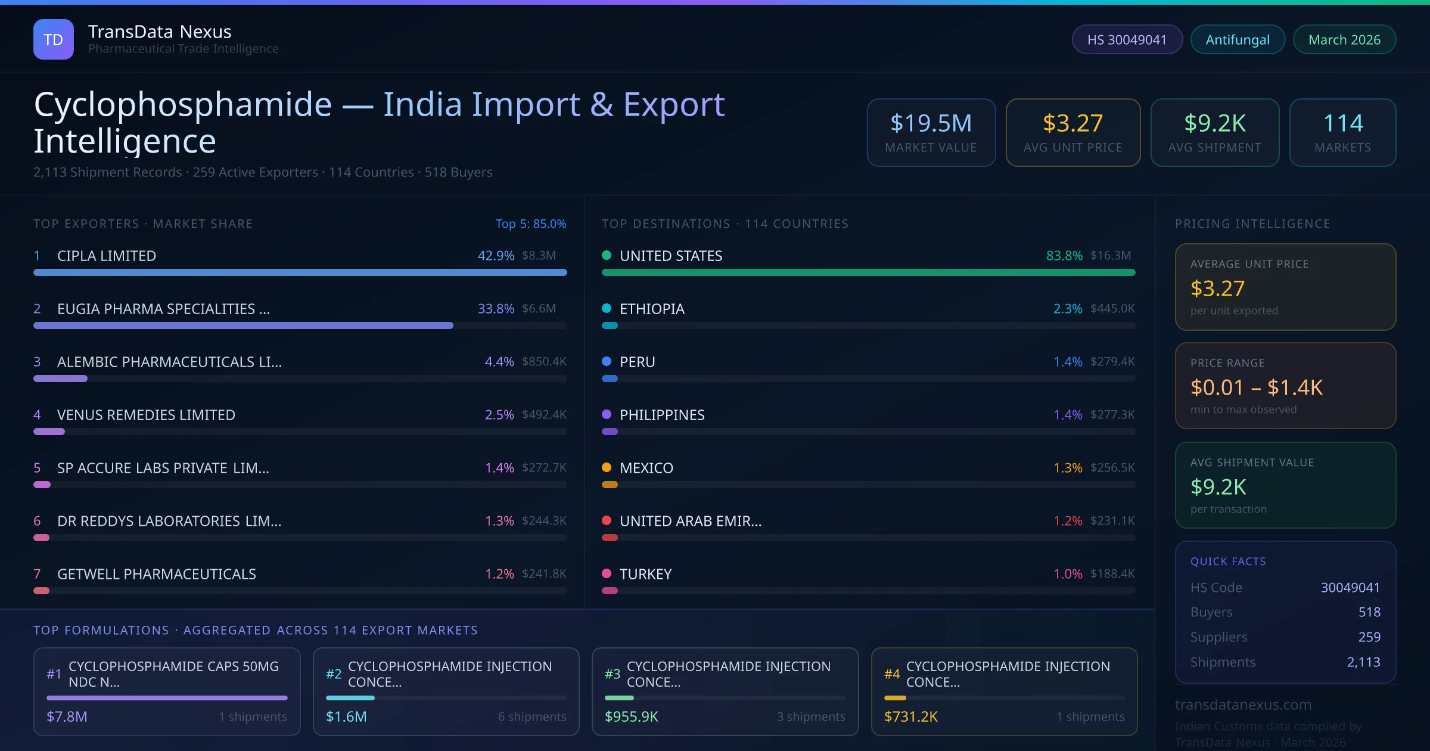Open the 114 Markets stat card
Image resolution: width=1430 pixels, height=751 pixels.
coord(1342,132)
